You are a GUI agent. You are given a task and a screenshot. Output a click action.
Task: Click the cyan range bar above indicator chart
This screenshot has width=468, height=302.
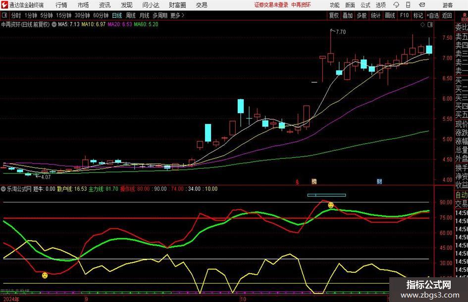(x=326, y=195)
